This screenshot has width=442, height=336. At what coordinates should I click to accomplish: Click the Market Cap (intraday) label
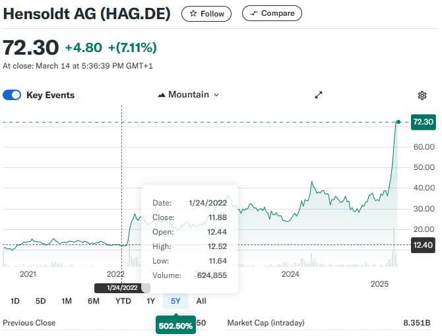[266, 323]
